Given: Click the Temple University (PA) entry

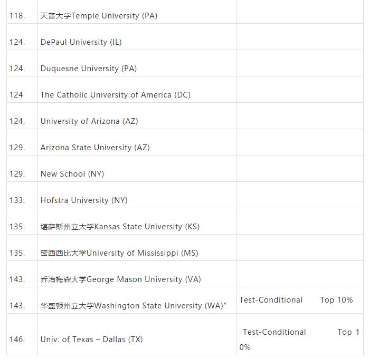Looking at the screenshot, I should [99, 16].
